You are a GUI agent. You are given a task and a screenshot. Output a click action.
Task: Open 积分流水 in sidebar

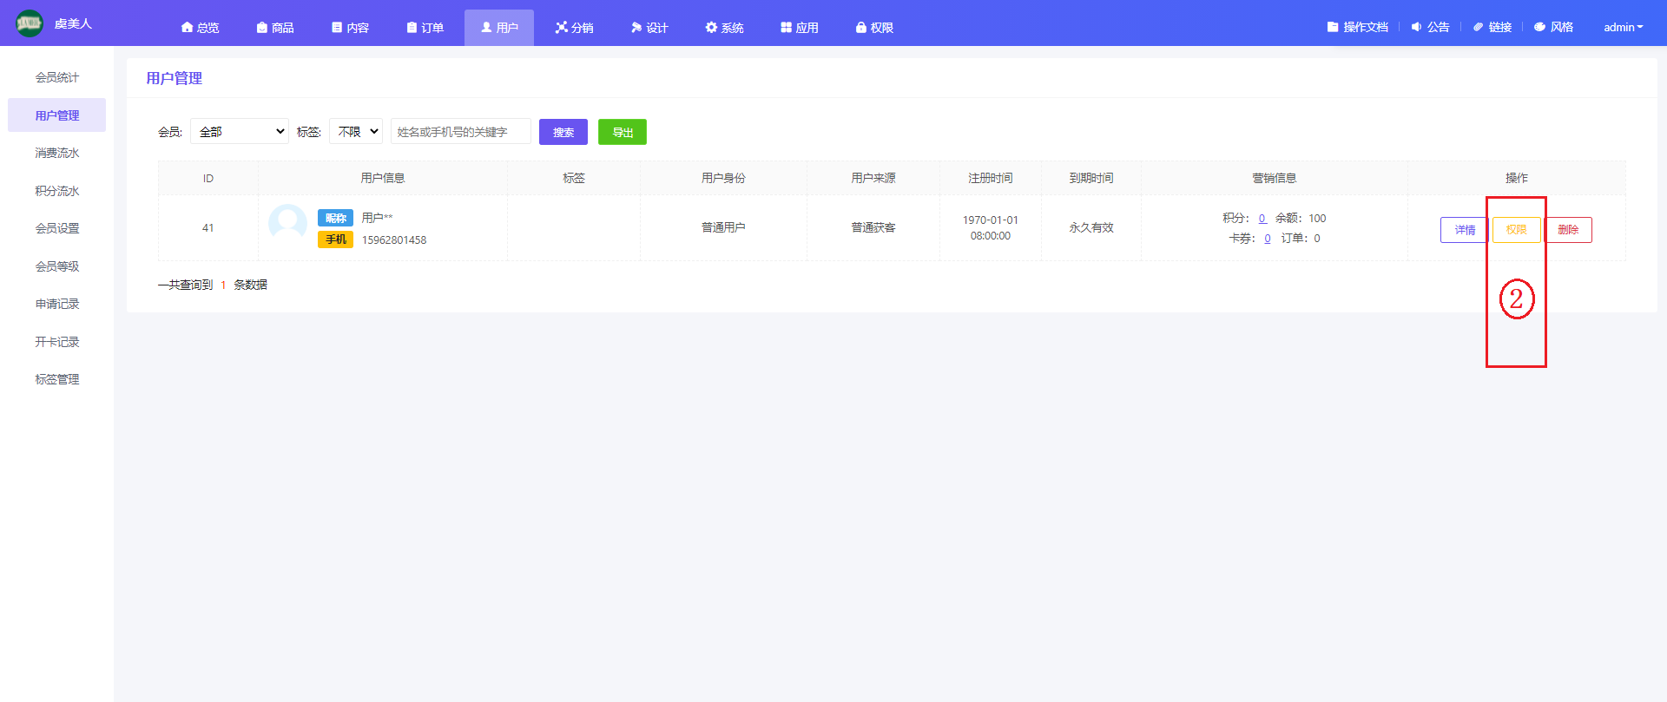click(x=56, y=191)
